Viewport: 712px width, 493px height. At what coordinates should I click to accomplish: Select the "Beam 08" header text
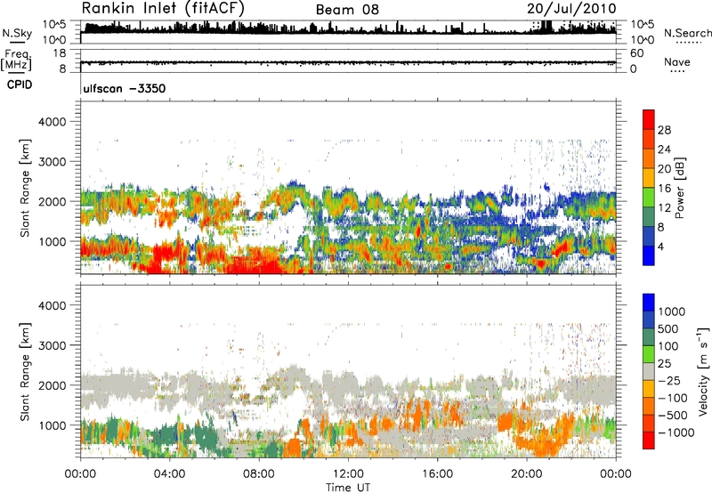(347, 10)
